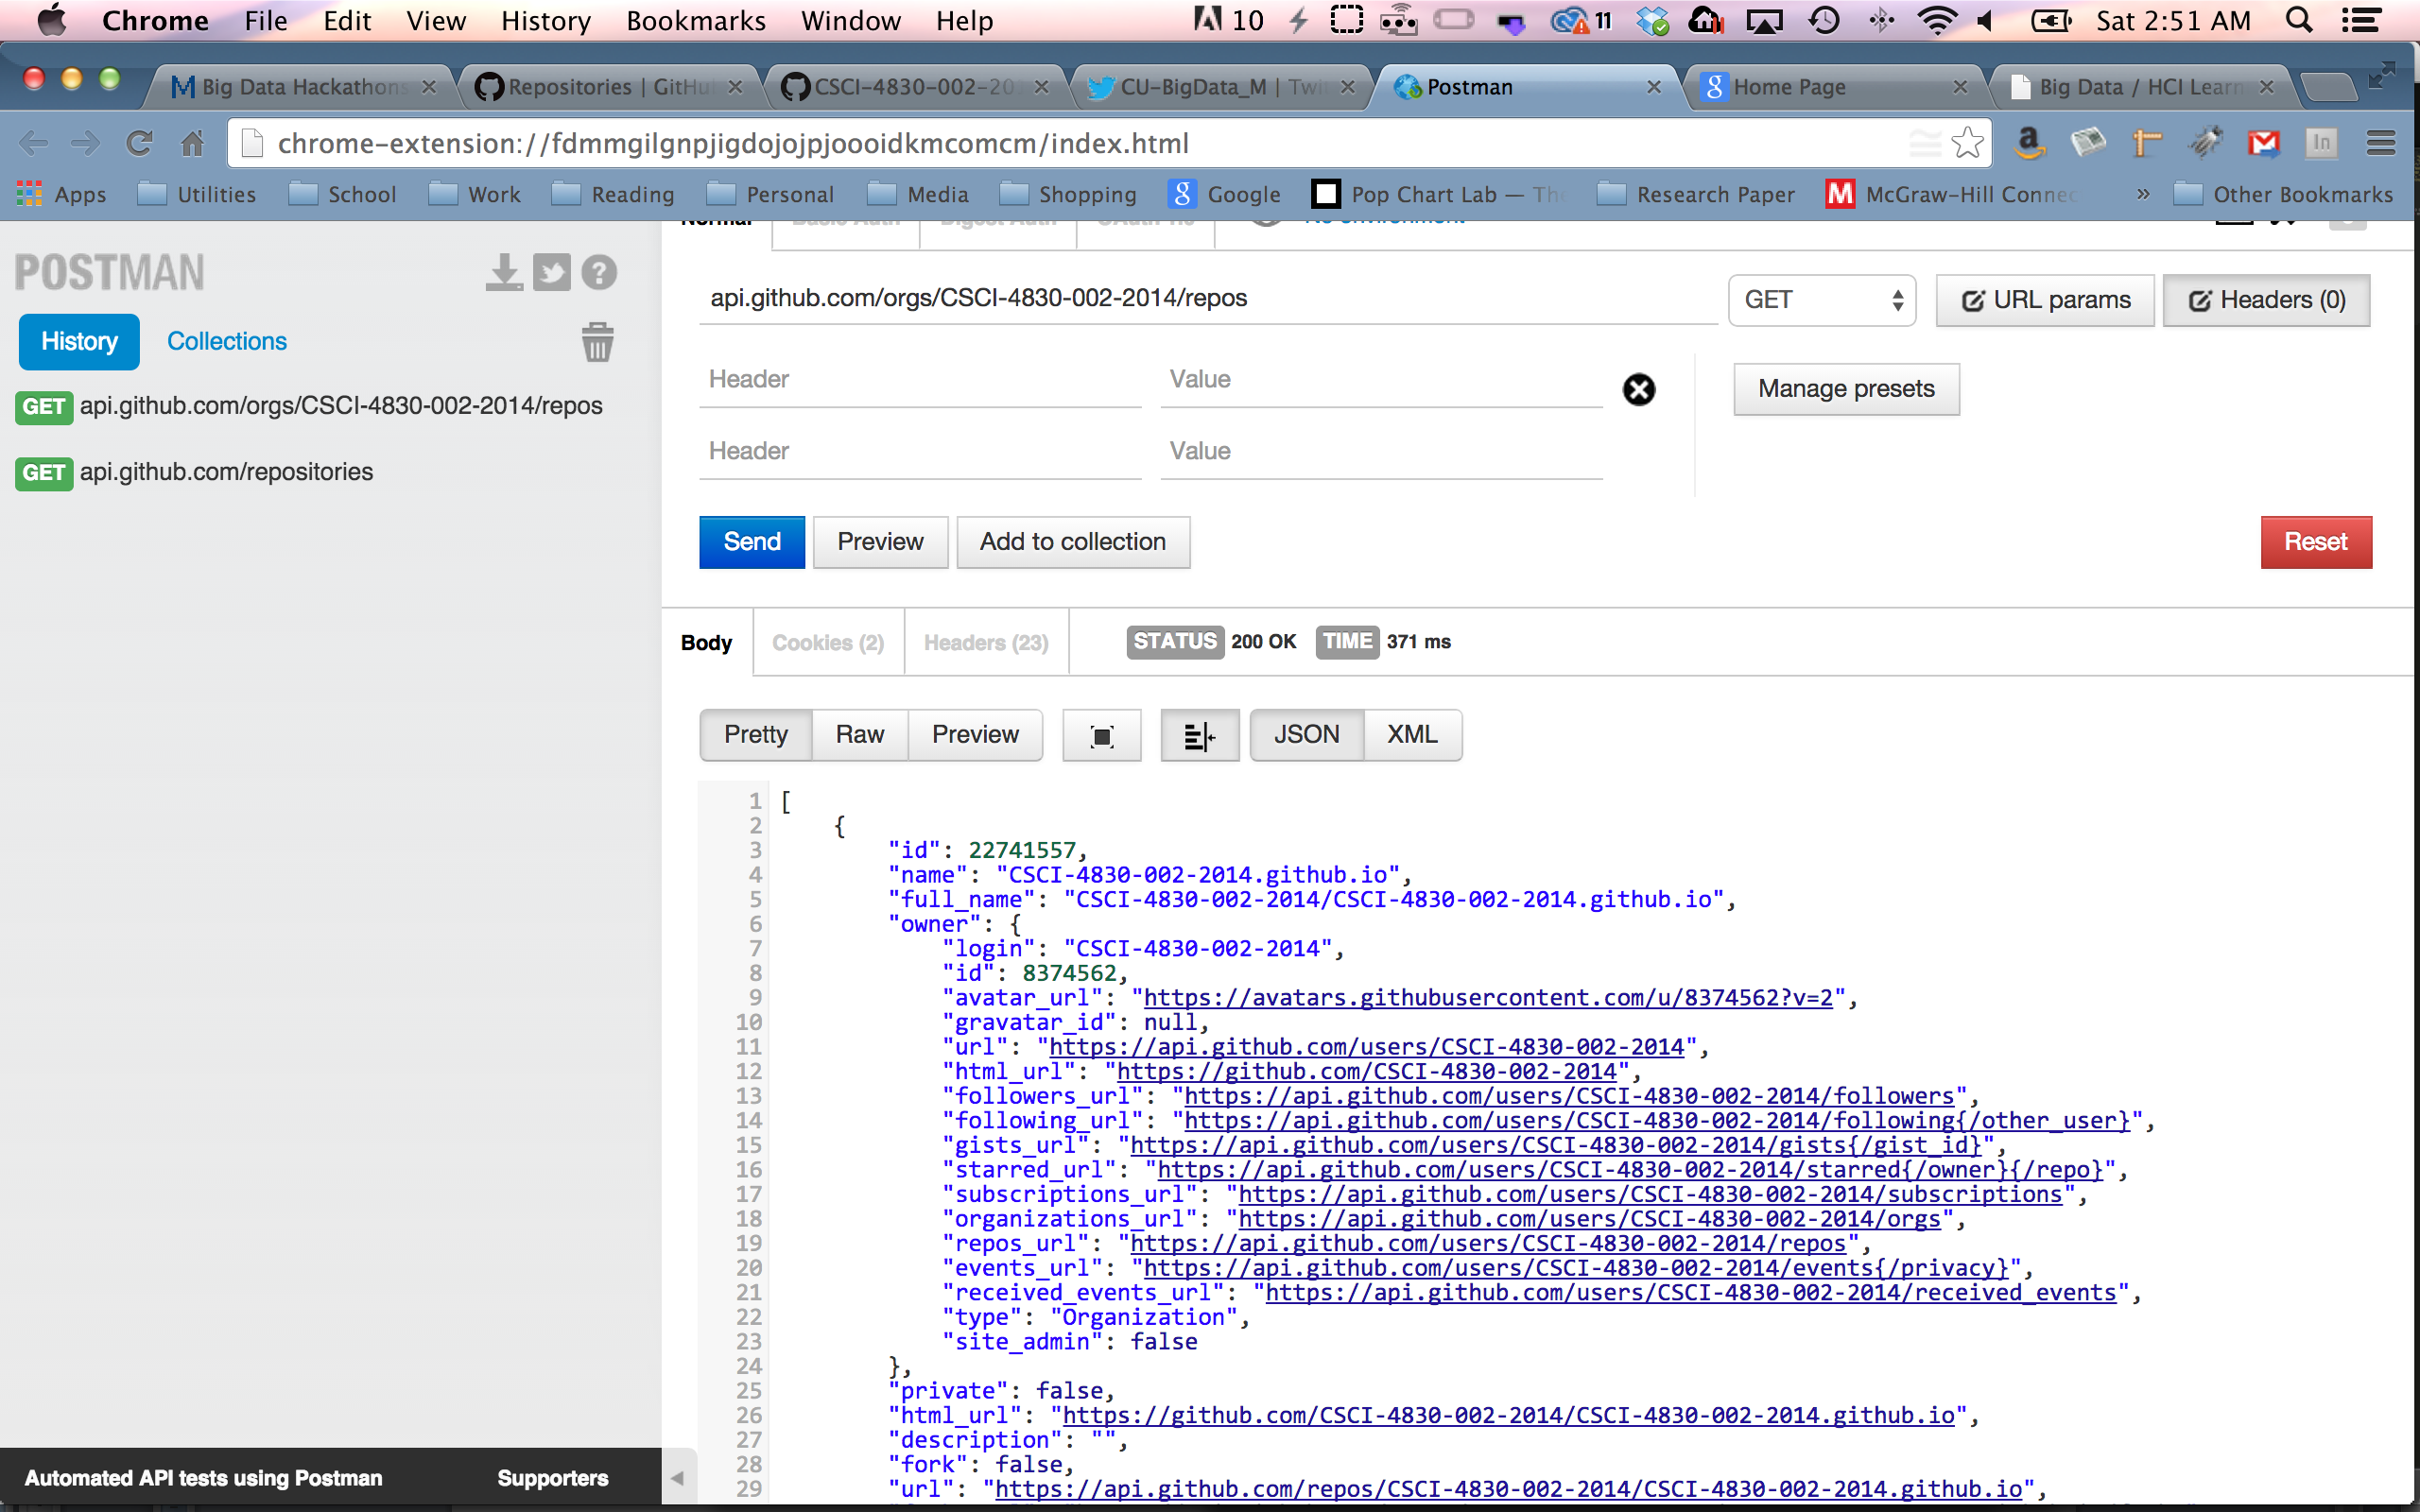Click the request URL input field

[x=1200, y=298]
